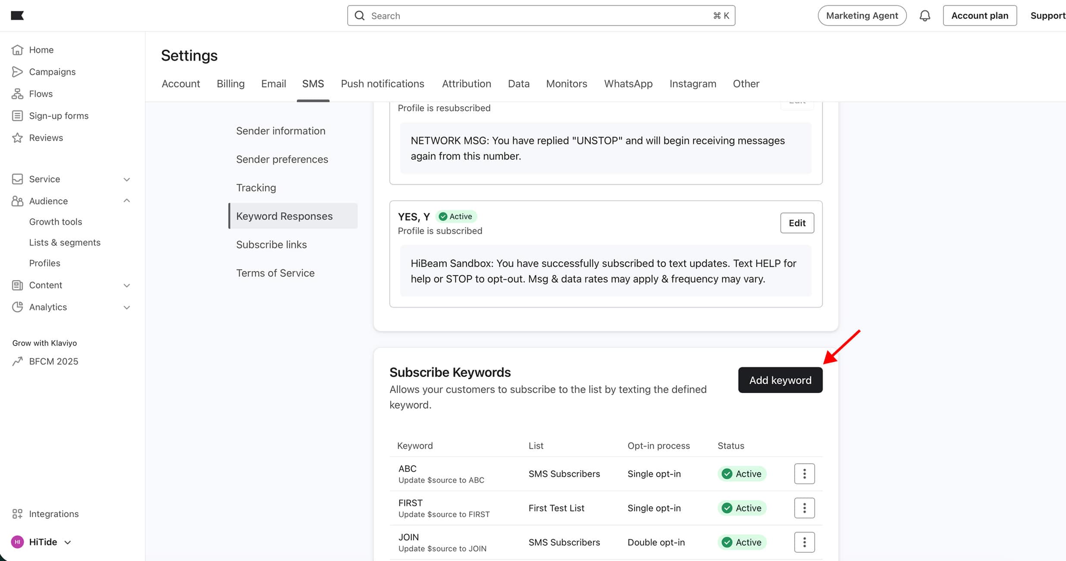The width and height of the screenshot is (1066, 561).
Task: Switch to the Email settings tab
Action: pos(273,84)
